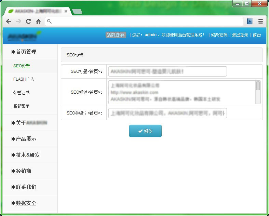Expand the 联系我们 menu section

24,187
